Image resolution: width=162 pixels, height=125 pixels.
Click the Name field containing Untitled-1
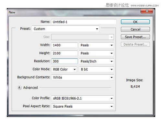tap(84, 22)
